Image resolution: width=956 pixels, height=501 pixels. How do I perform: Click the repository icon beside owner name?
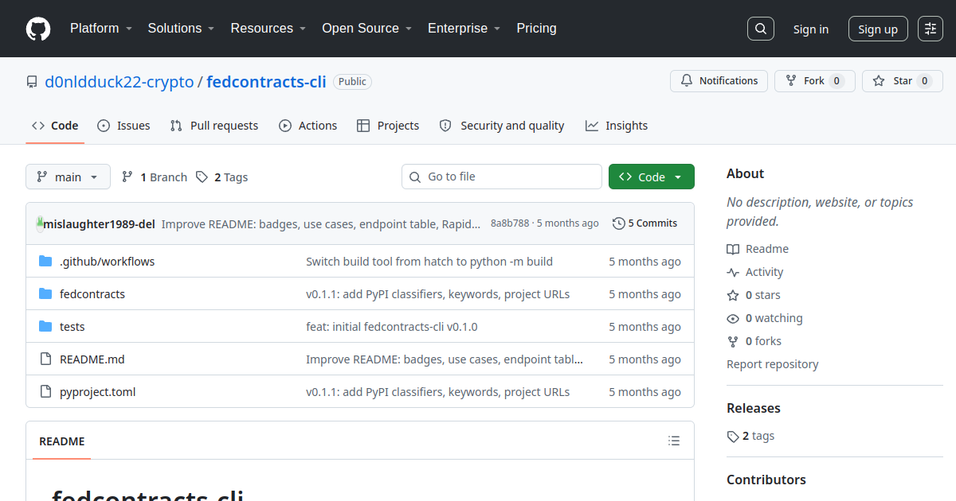[32, 82]
